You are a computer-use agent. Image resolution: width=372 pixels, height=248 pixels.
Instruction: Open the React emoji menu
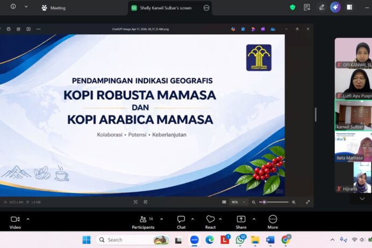(210, 220)
